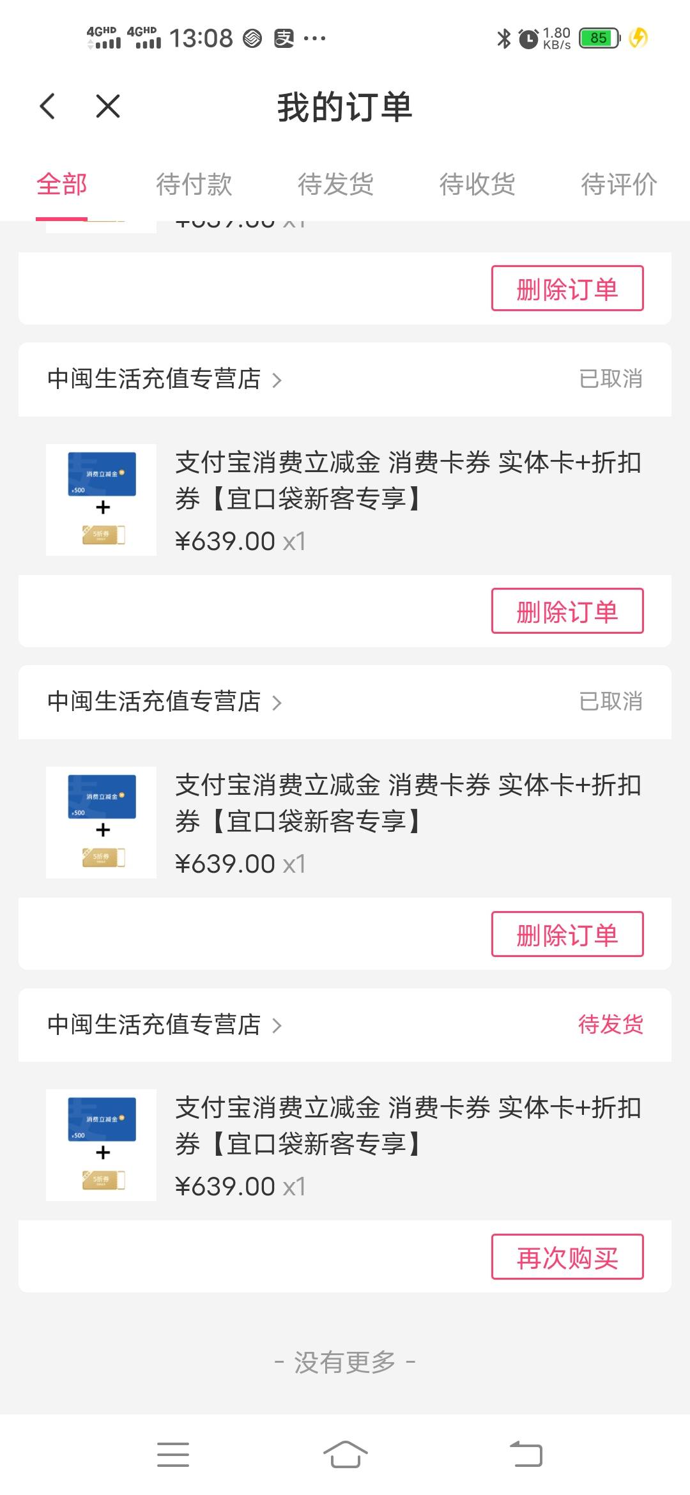Open product thumbnail of 待发货 order
Image resolution: width=690 pixels, height=1495 pixels.
101,1145
